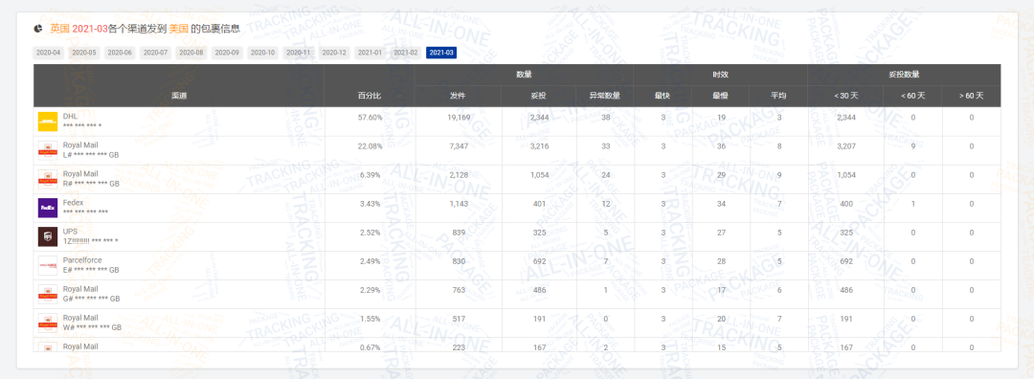The height and width of the screenshot is (379, 1034).
Task: Click the 2,128 shipments cell
Action: (x=459, y=175)
